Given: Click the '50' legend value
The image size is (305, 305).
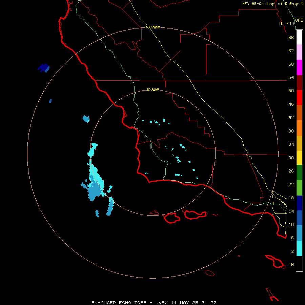Looking at the screenshot, I should [291, 91].
